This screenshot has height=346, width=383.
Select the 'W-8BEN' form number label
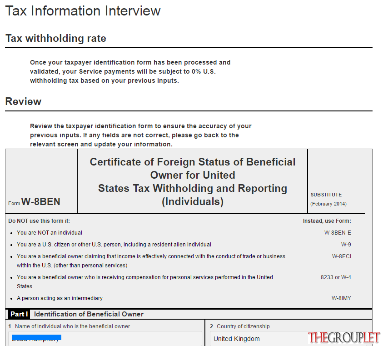pos(40,202)
